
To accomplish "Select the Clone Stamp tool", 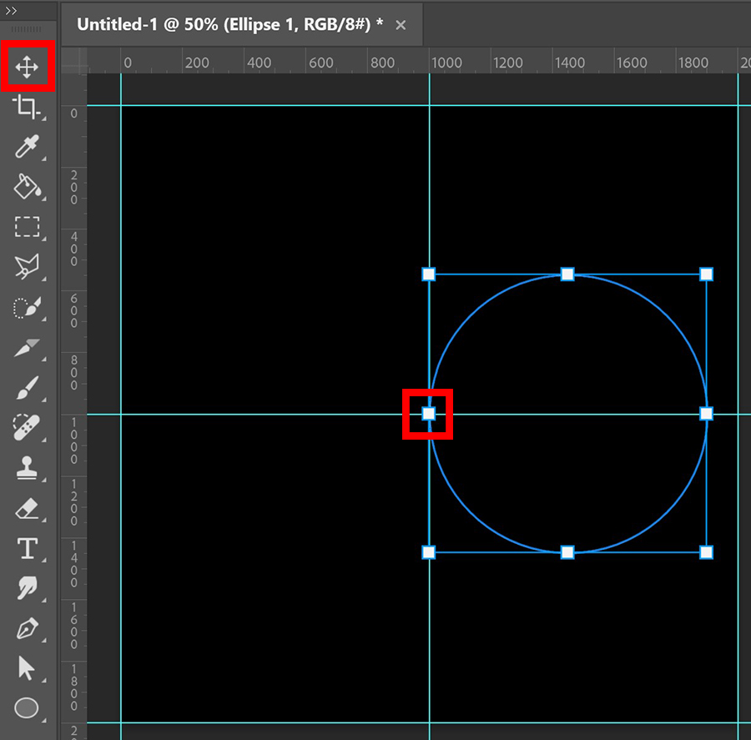I will click(27, 467).
